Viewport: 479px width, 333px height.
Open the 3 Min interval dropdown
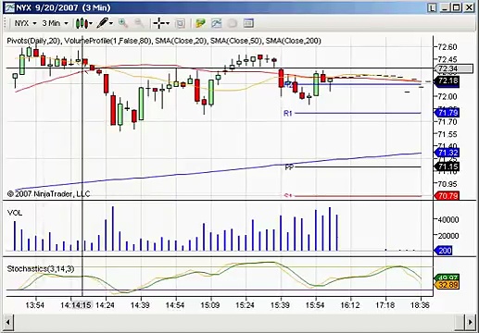pyautogui.click(x=55, y=23)
